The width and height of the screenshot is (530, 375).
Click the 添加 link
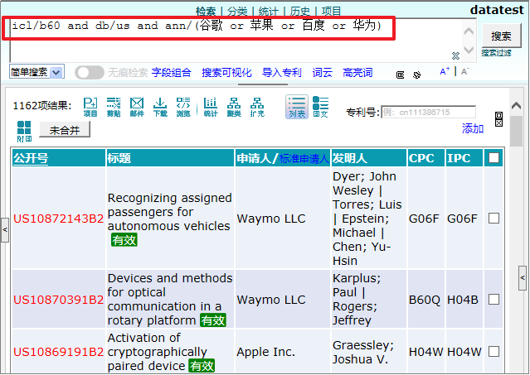pos(473,128)
